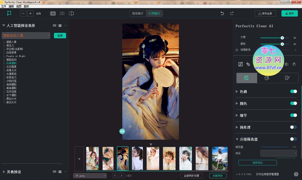Click the undo arrow icon
This screenshot has height=180, width=302.
tap(222, 14)
